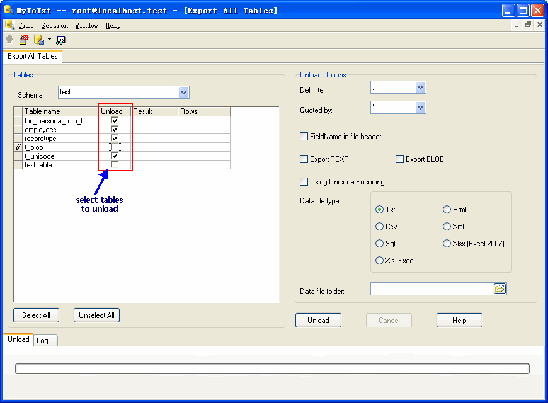Image resolution: width=548 pixels, height=403 pixels.
Task: Select the bottom Unload tab
Action: pyautogui.click(x=18, y=339)
